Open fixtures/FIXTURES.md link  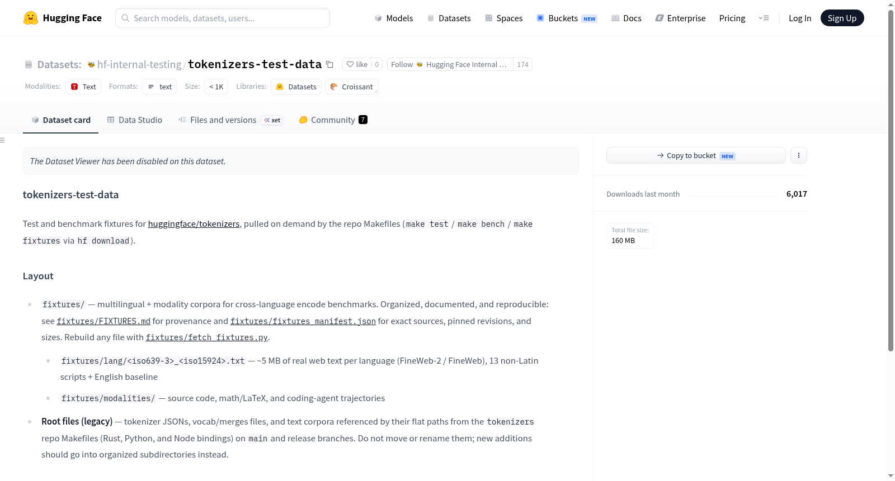coord(103,321)
